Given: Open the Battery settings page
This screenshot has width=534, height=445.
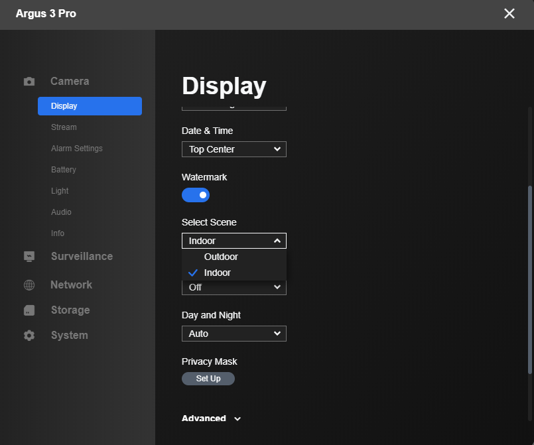Looking at the screenshot, I should click(x=63, y=170).
